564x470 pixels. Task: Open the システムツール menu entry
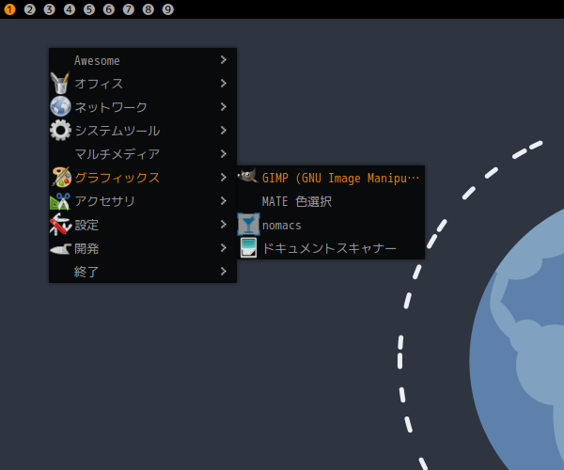tap(143, 131)
